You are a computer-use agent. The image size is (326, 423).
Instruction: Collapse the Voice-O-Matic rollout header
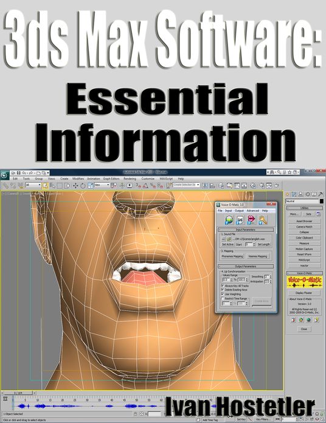(304, 273)
